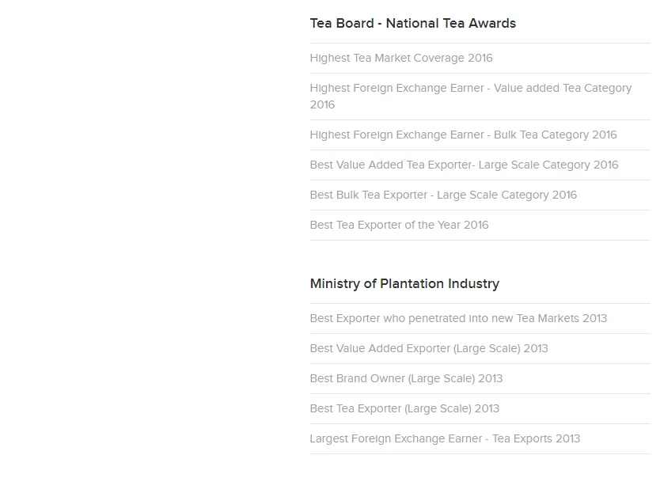Click the words National Tea Awards in heading
This screenshot has width=660, height=478.
click(451, 24)
